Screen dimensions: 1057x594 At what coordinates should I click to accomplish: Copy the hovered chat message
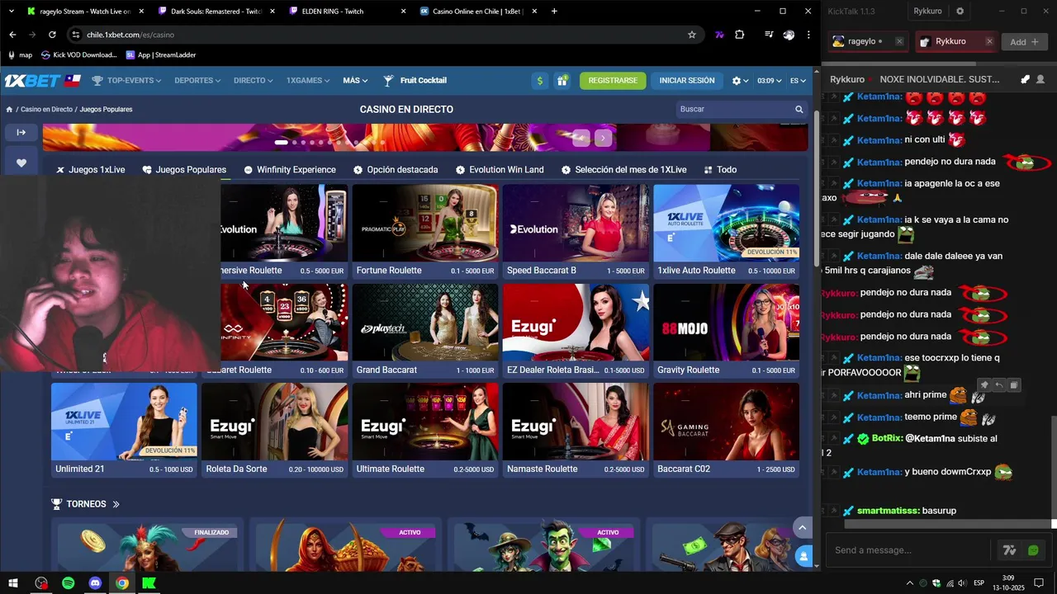1014,385
